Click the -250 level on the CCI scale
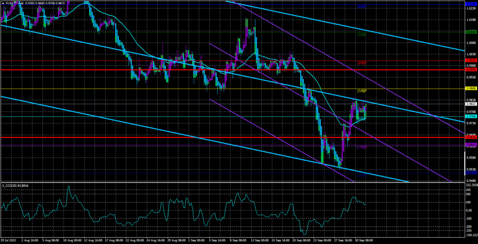 click(x=469, y=231)
